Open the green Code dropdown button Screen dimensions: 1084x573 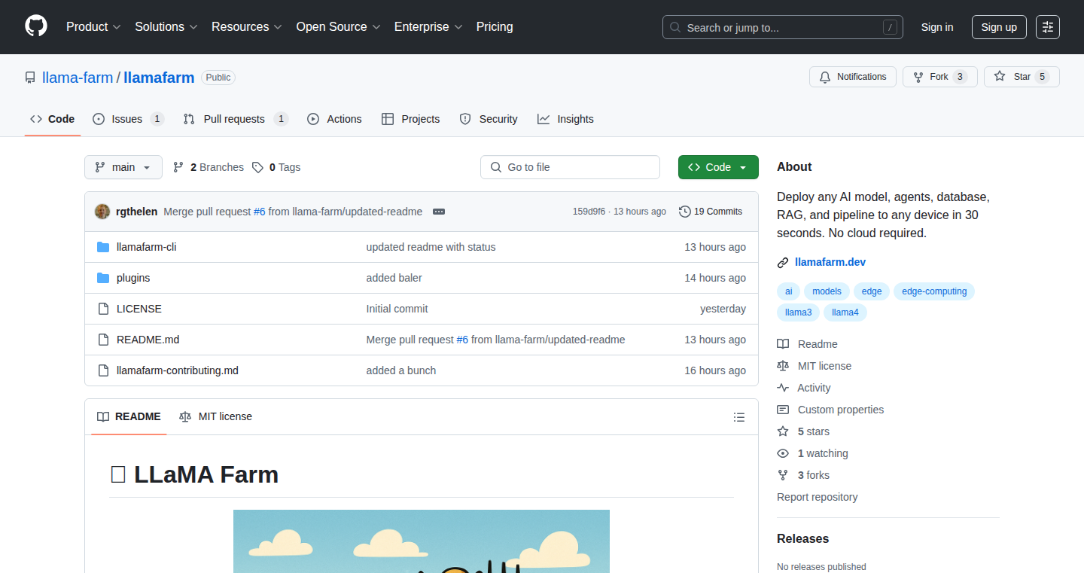[718, 167]
